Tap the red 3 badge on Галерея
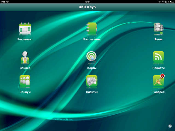175x131 pixels. pyautogui.click(x=162, y=76)
